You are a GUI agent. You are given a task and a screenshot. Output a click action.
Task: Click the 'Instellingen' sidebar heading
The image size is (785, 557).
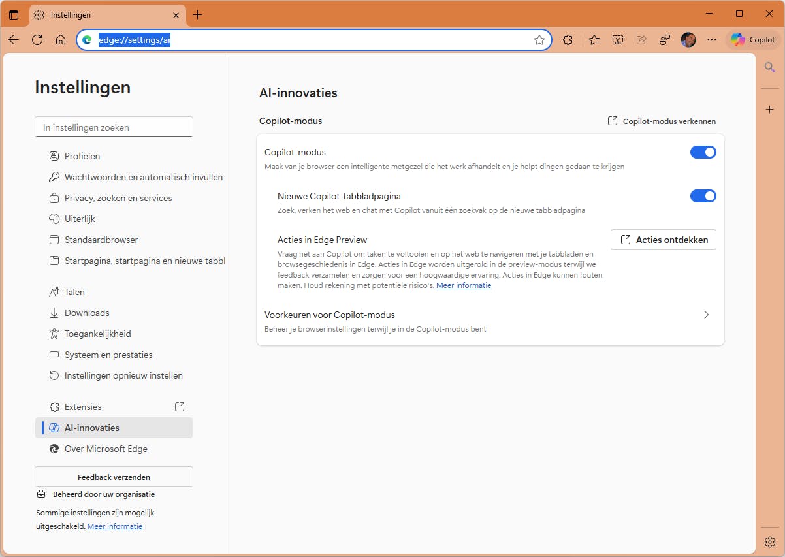tap(83, 87)
